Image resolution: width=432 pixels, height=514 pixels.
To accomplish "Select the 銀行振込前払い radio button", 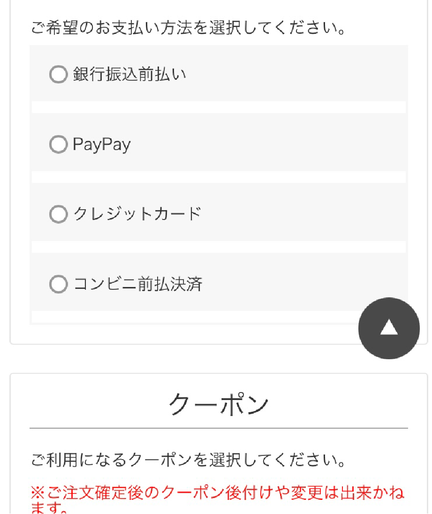I will click(58, 75).
